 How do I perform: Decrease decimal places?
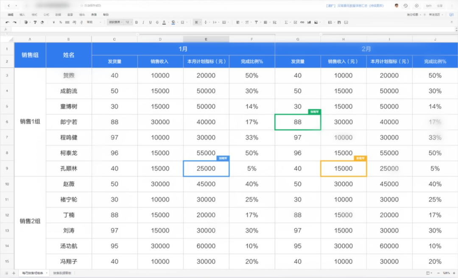pos(81,22)
